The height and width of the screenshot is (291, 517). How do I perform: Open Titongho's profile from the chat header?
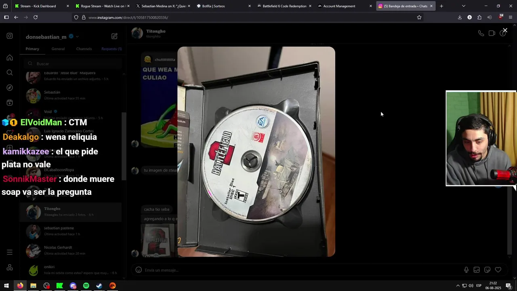pyautogui.click(x=149, y=33)
